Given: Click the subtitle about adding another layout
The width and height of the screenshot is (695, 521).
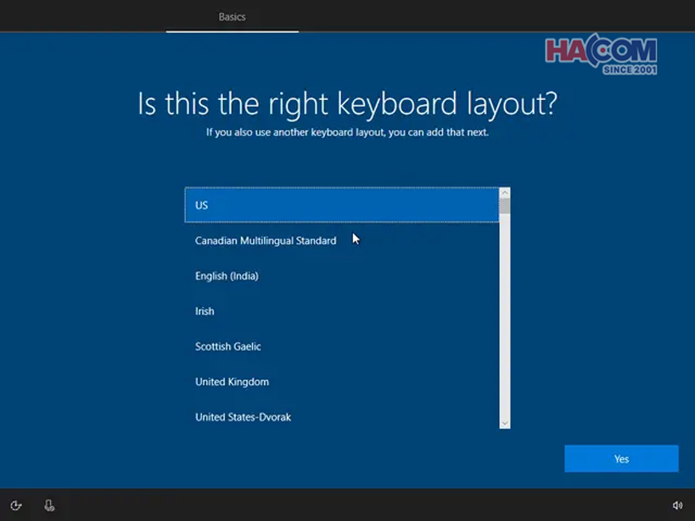Looking at the screenshot, I should [347, 132].
